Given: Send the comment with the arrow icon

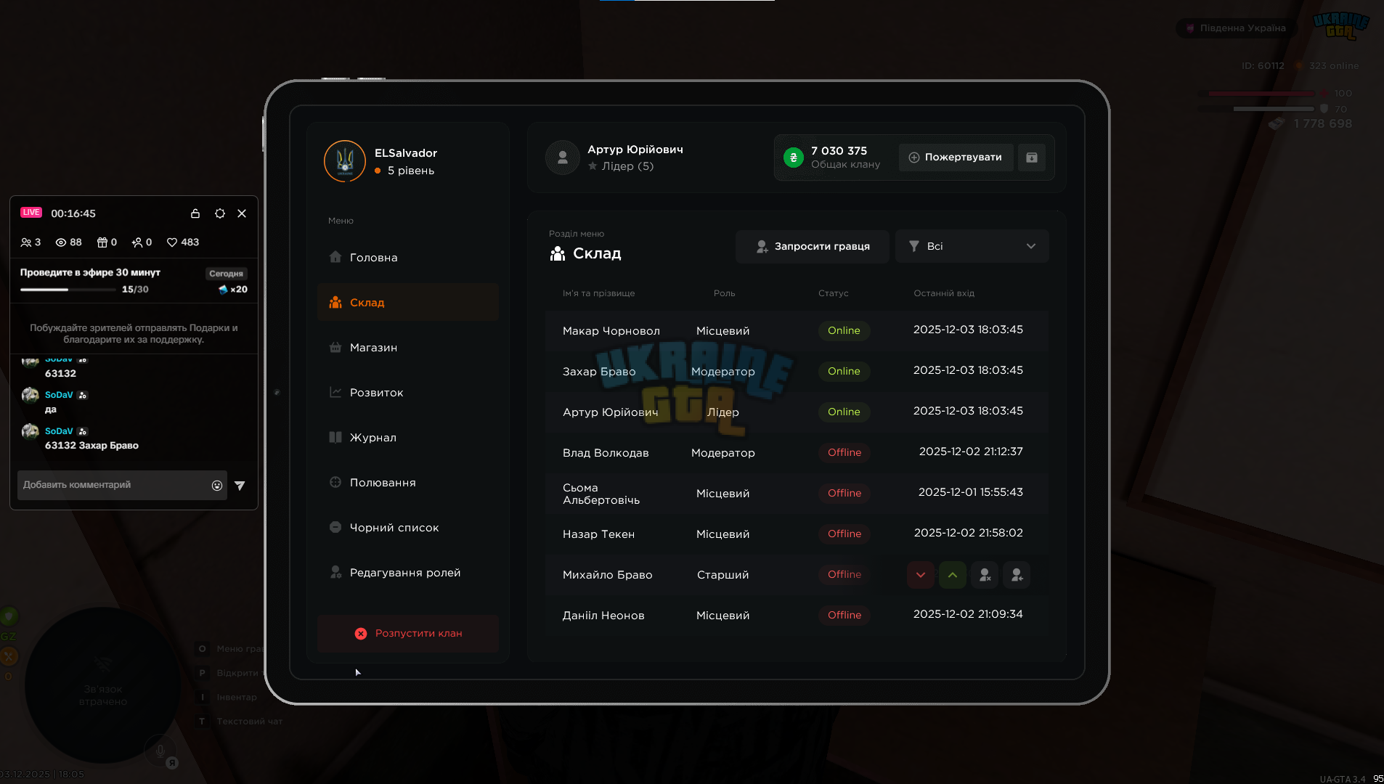Looking at the screenshot, I should point(240,486).
